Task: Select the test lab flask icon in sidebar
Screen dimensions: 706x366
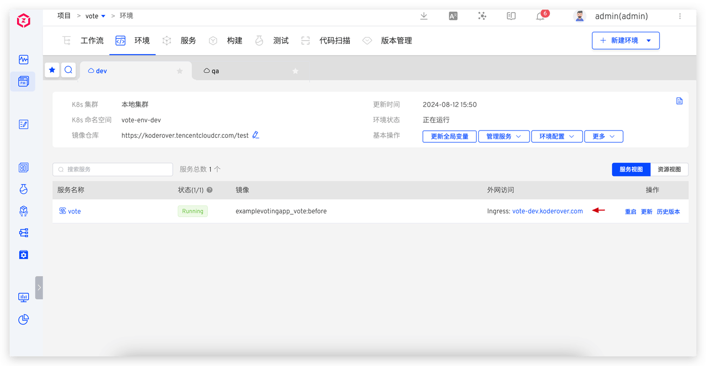Action: pyautogui.click(x=23, y=189)
